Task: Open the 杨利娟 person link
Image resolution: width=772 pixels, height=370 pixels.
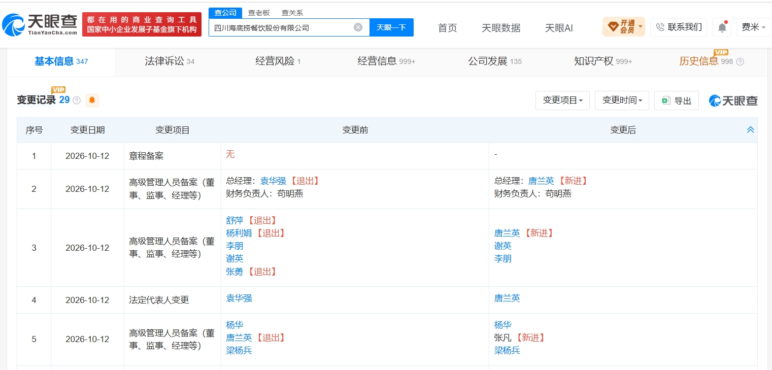Action: point(239,233)
